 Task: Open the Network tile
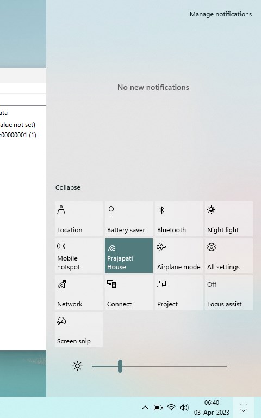pos(79,293)
